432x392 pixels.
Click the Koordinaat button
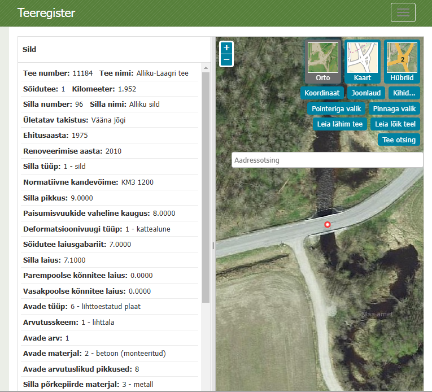pyautogui.click(x=322, y=93)
